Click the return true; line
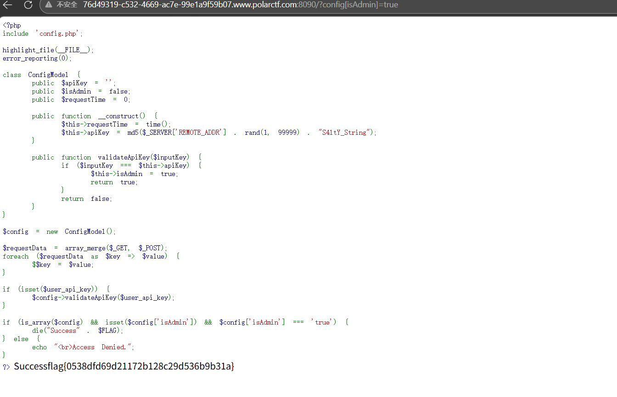 114,182
